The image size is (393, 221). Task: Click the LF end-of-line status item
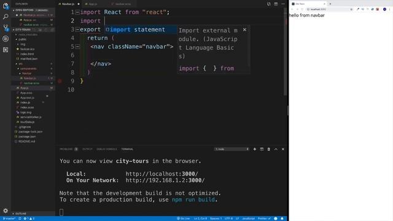[x=237, y=219]
